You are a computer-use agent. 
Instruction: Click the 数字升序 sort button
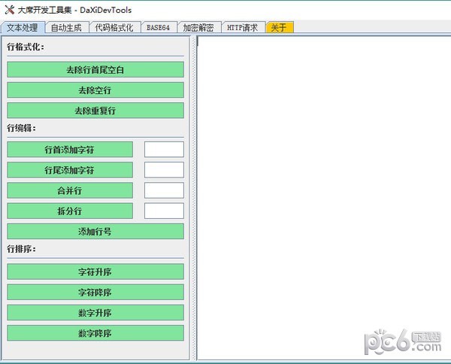coord(95,313)
